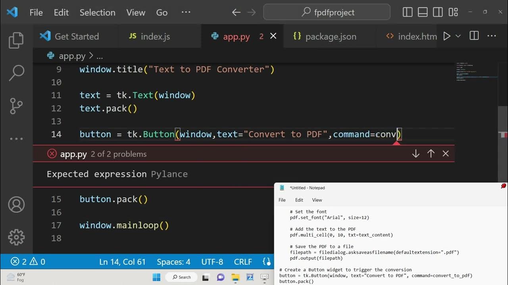Open the Selection menu

click(97, 12)
